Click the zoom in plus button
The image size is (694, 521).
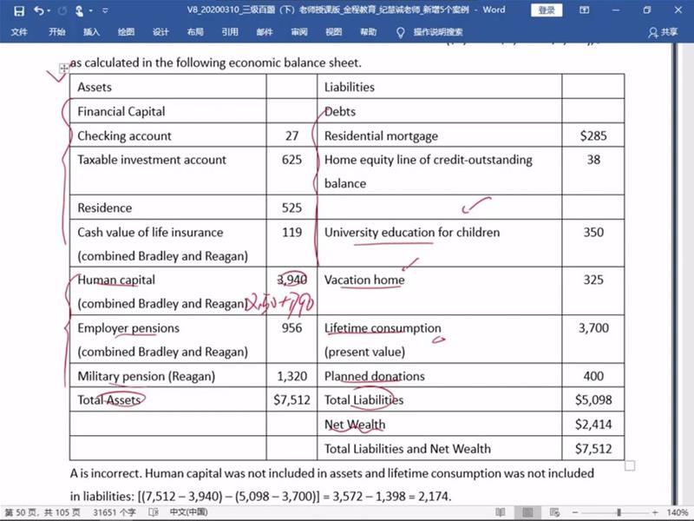(x=655, y=512)
